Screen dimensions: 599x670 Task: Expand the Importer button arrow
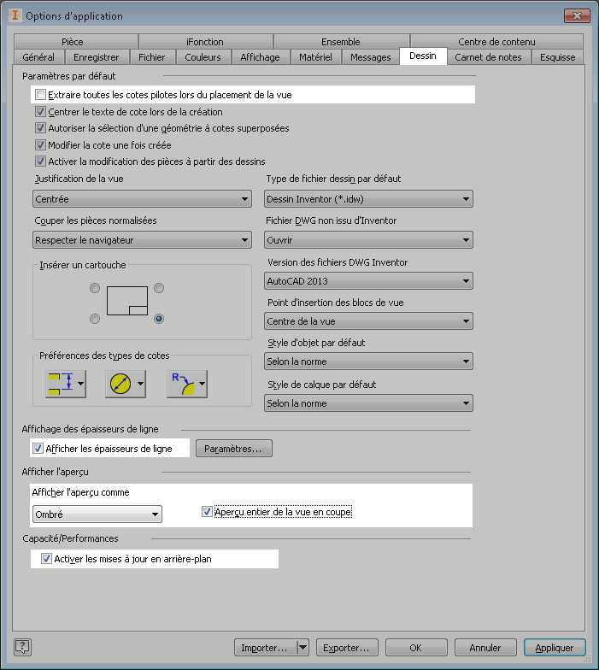click(x=302, y=648)
